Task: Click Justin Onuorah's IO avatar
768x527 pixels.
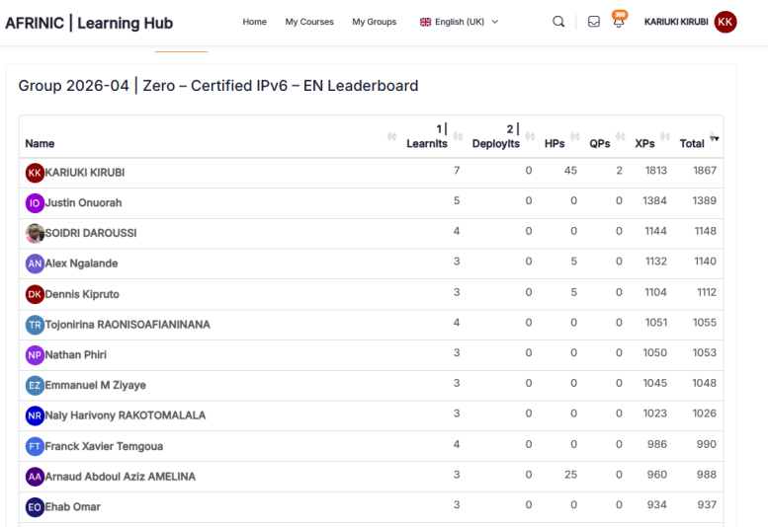Action: tap(35, 203)
